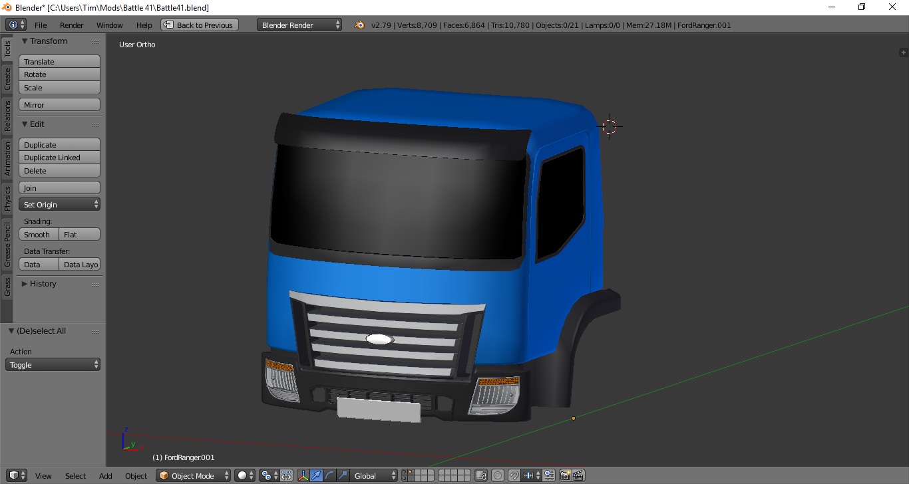Screen dimensions: 909x484
Task: Collapse the (De)select All operator panel
Action: pyautogui.click(x=11, y=330)
